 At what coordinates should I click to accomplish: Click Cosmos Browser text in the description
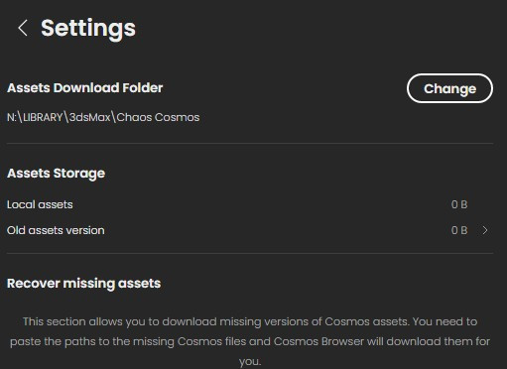tap(318, 341)
